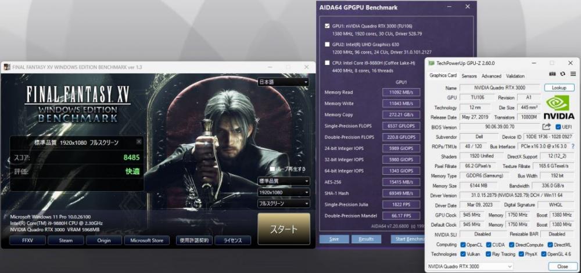Click the BIOS share/export icon in GPU-Z
581x273 pixels.
tap(547, 127)
